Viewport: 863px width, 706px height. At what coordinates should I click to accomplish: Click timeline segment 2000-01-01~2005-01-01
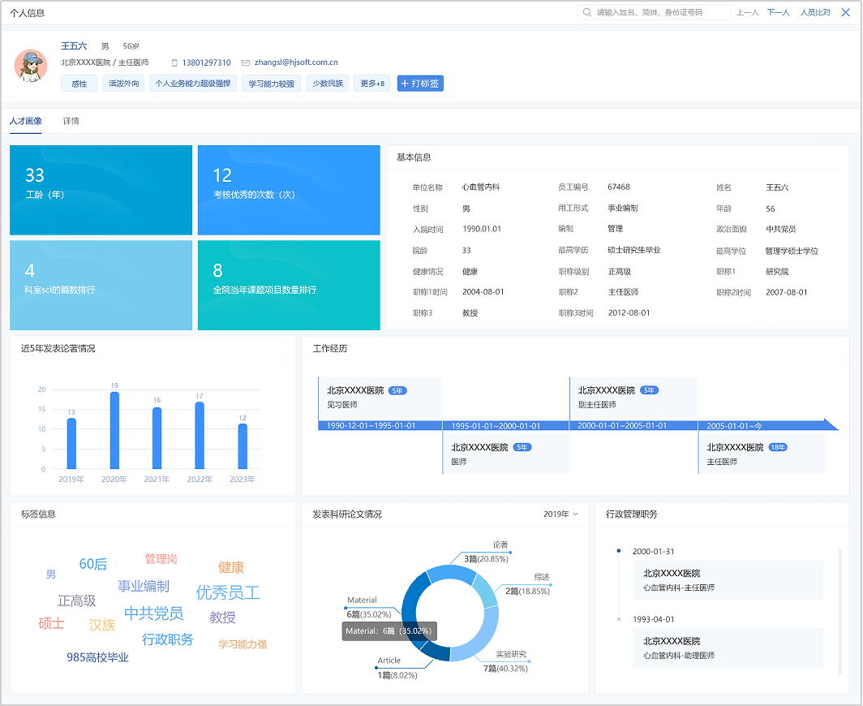pos(634,426)
